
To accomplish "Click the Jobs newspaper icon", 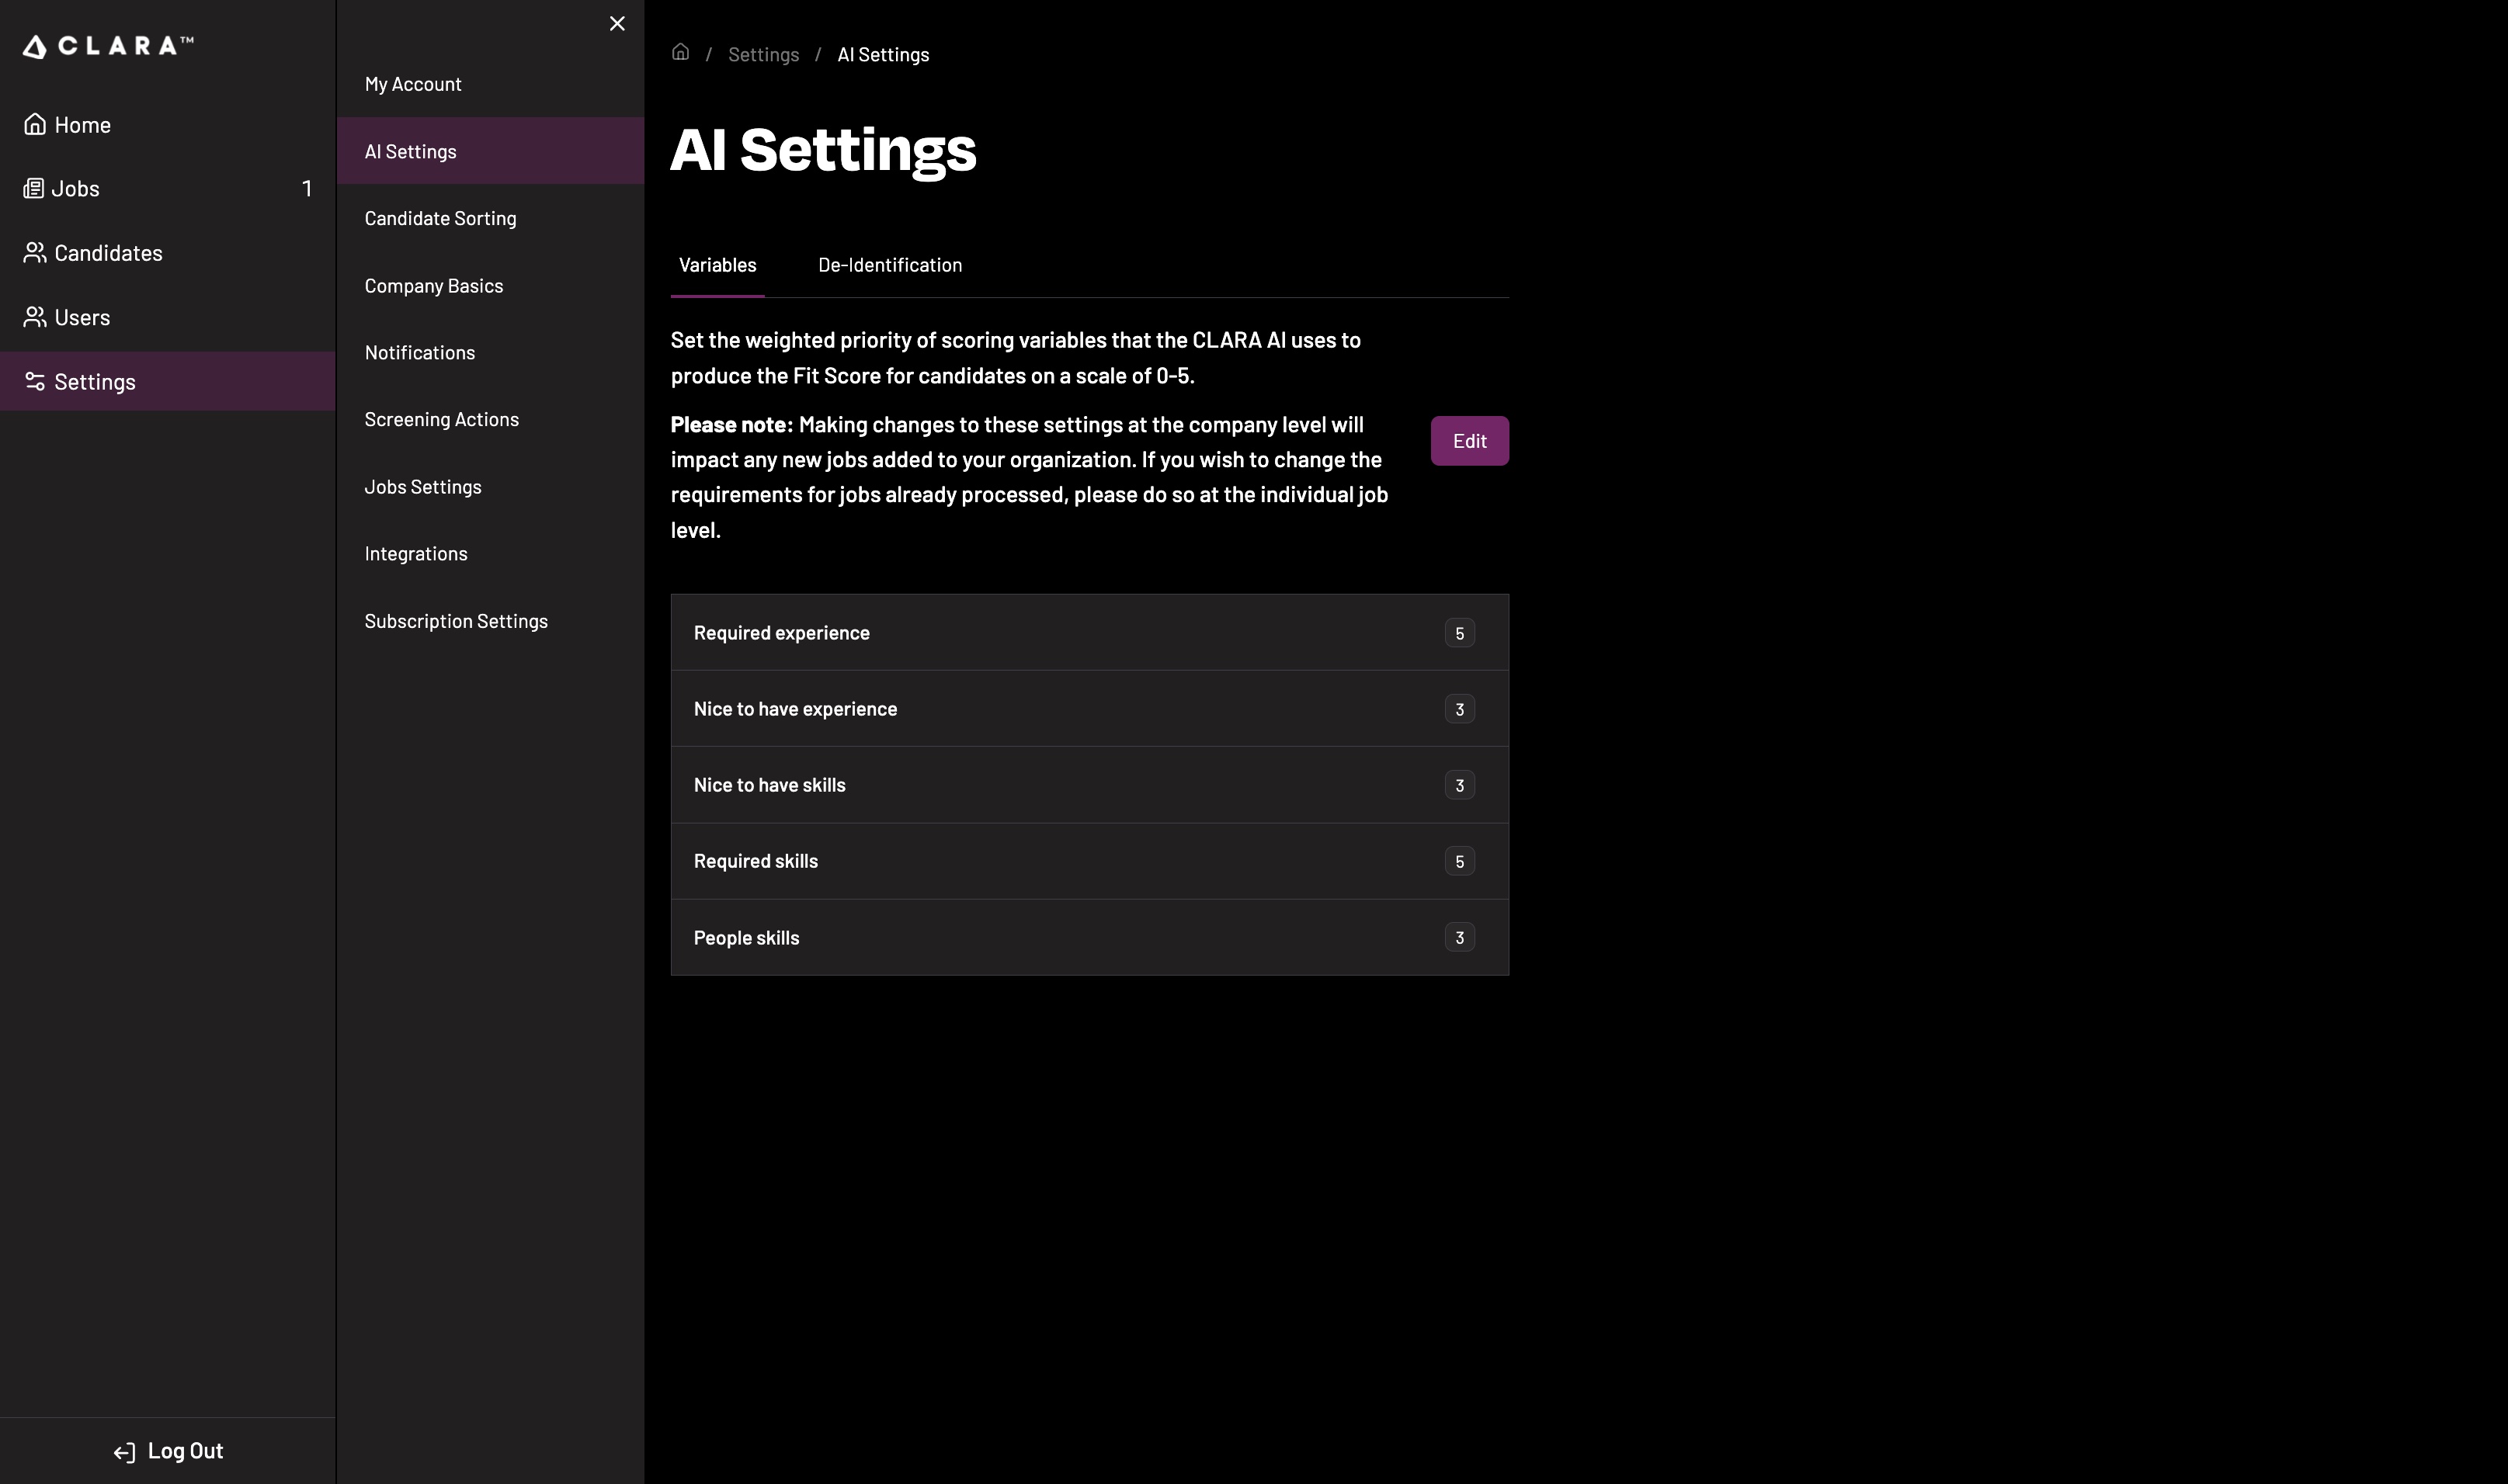I will (34, 189).
